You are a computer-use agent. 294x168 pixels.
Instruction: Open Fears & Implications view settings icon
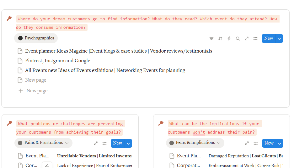(256, 143)
